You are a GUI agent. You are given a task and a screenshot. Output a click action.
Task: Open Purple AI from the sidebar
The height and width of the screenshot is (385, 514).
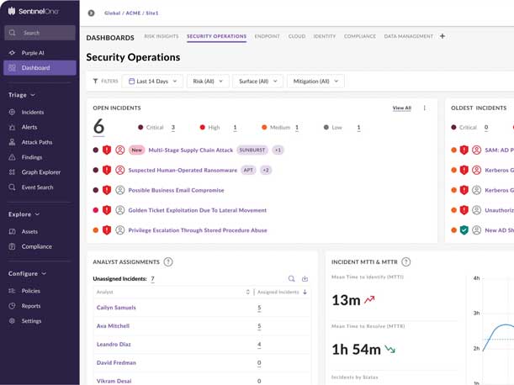pyautogui.click(x=32, y=53)
